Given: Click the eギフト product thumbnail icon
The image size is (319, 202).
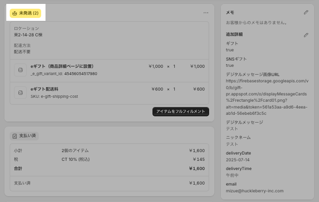Looking at the screenshot, I should click(20, 70).
